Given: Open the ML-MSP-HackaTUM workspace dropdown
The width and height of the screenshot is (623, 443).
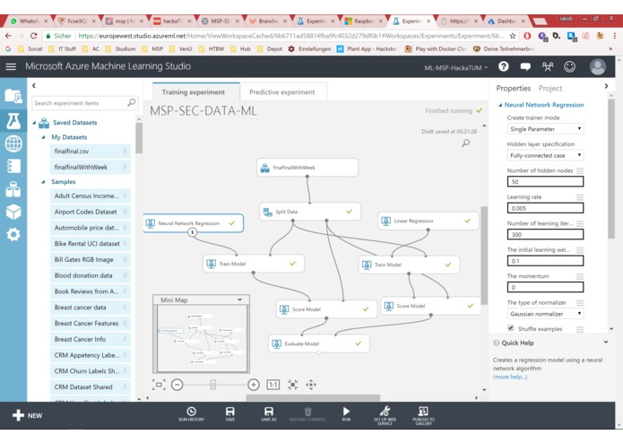Looking at the screenshot, I should click(455, 67).
